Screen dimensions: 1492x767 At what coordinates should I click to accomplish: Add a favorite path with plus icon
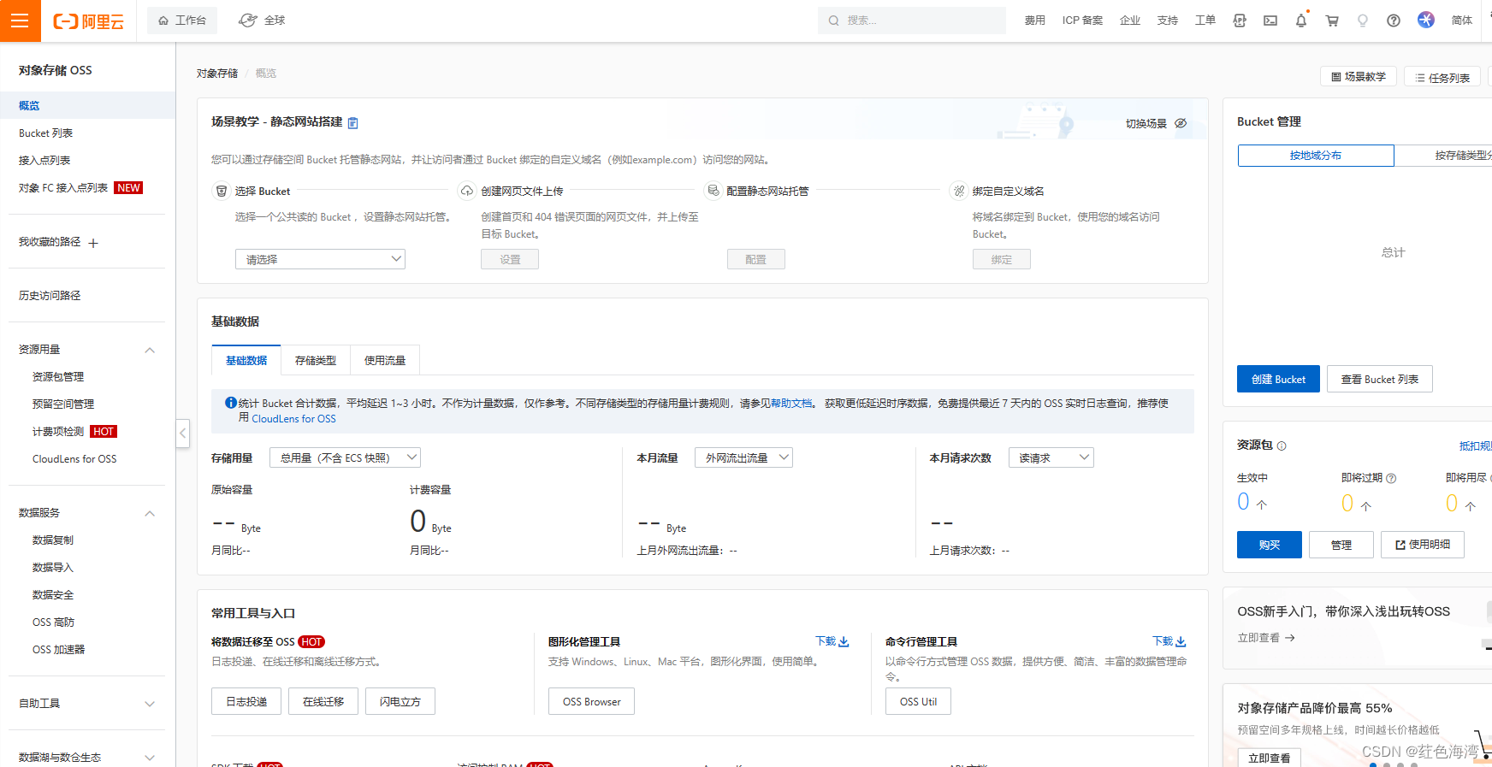(93, 243)
